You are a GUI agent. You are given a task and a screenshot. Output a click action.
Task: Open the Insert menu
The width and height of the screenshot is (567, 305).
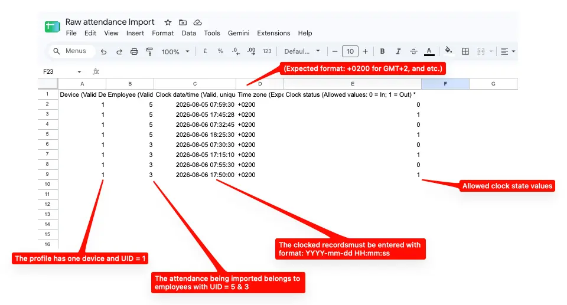[x=135, y=33]
